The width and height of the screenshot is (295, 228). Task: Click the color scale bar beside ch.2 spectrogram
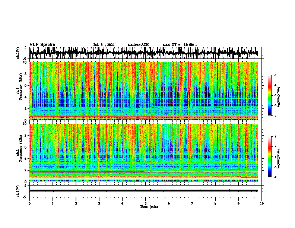coord(270,157)
